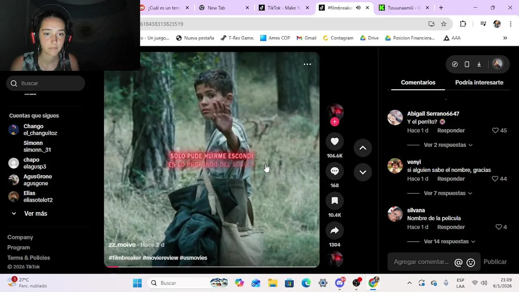Open the Amex COP bookmark
This screenshot has height=292, width=519.
[275, 38]
